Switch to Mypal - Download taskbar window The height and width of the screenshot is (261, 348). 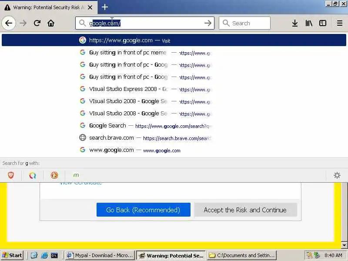tap(100, 255)
